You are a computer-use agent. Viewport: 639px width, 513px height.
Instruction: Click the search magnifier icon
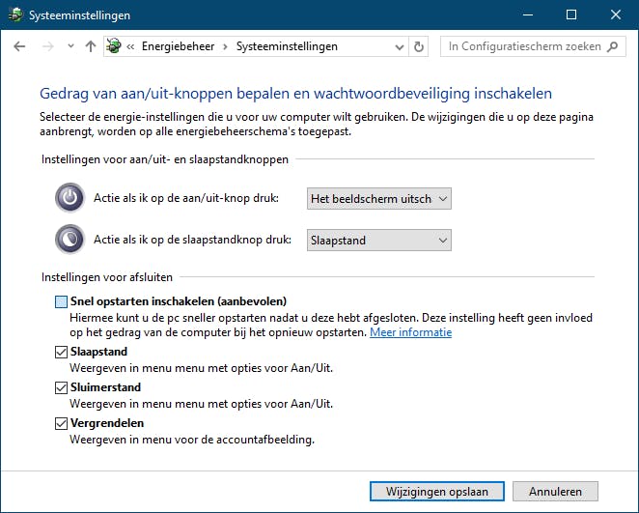(x=617, y=46)
